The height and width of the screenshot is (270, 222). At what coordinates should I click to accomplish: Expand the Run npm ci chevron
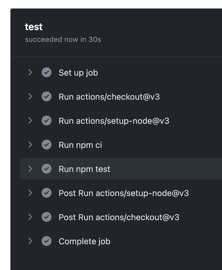point(30,145)
